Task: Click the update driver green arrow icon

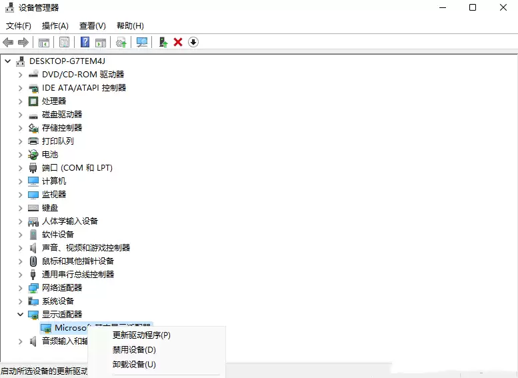Action: click(163, 42)
